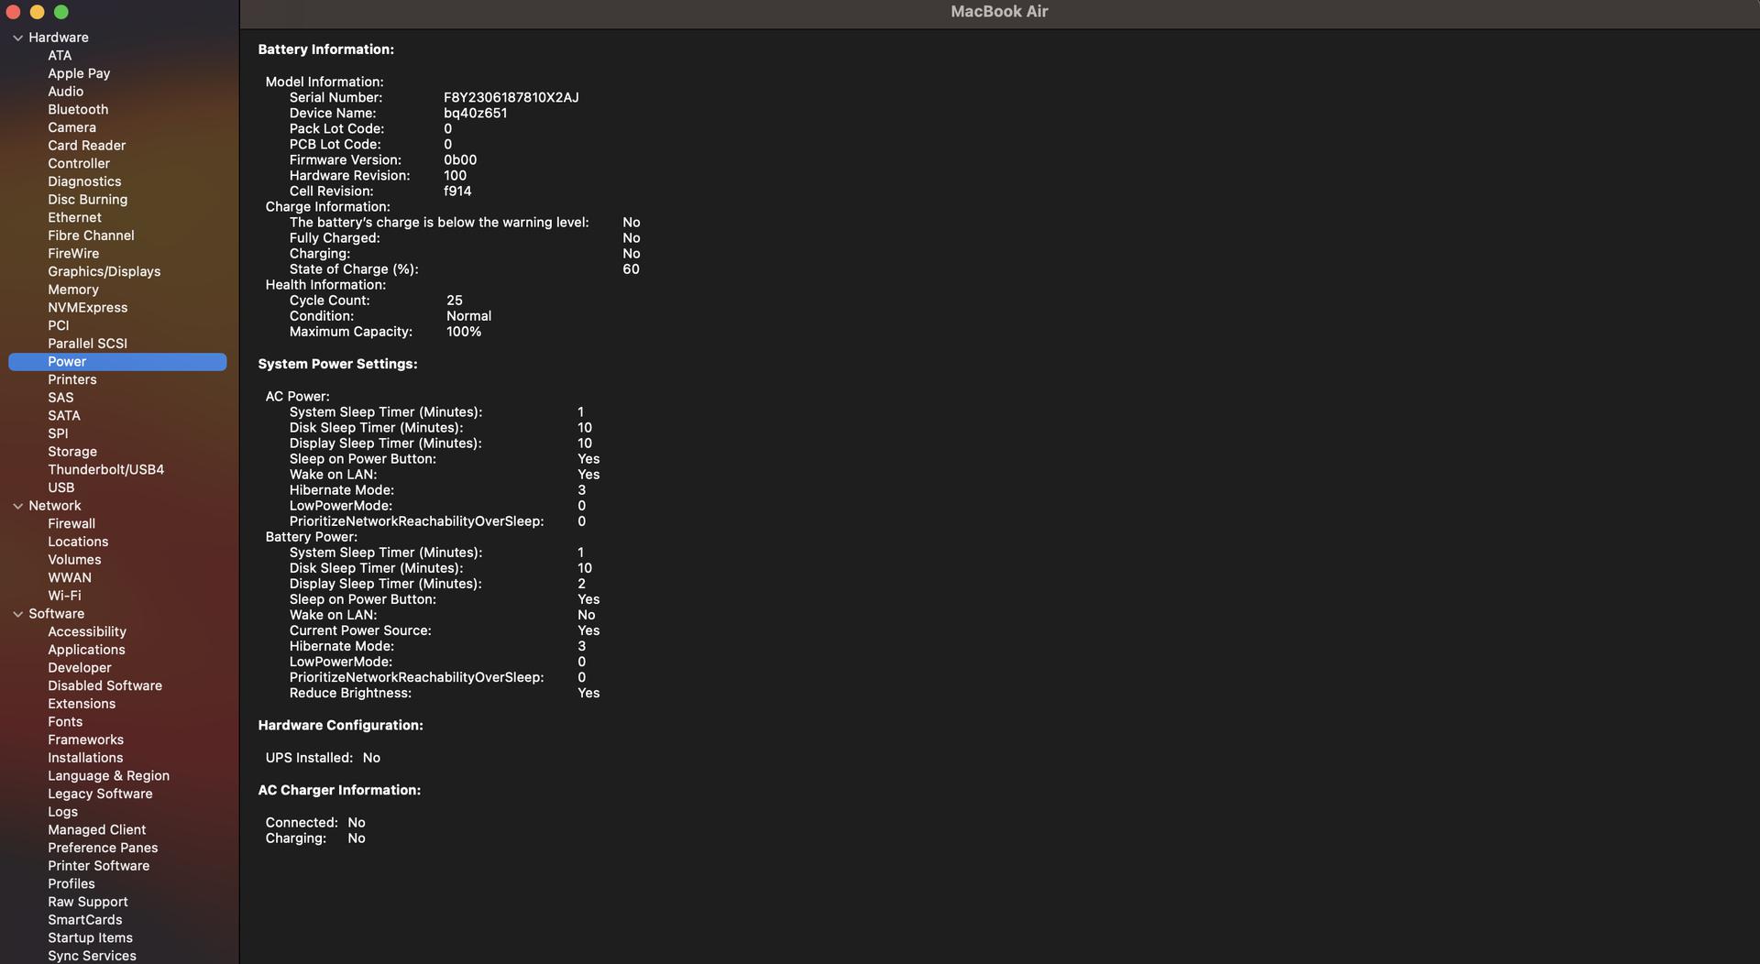Open Storage hardware info

pos(72,452)
